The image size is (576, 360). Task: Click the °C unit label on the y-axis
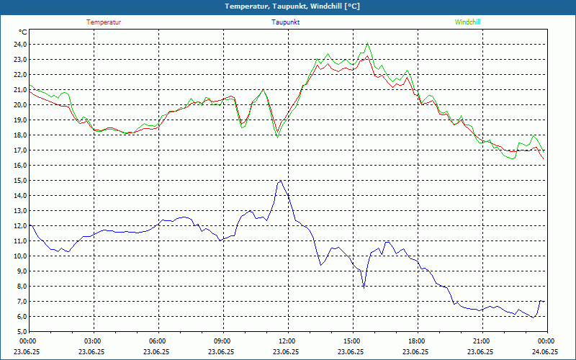(23, 32)
